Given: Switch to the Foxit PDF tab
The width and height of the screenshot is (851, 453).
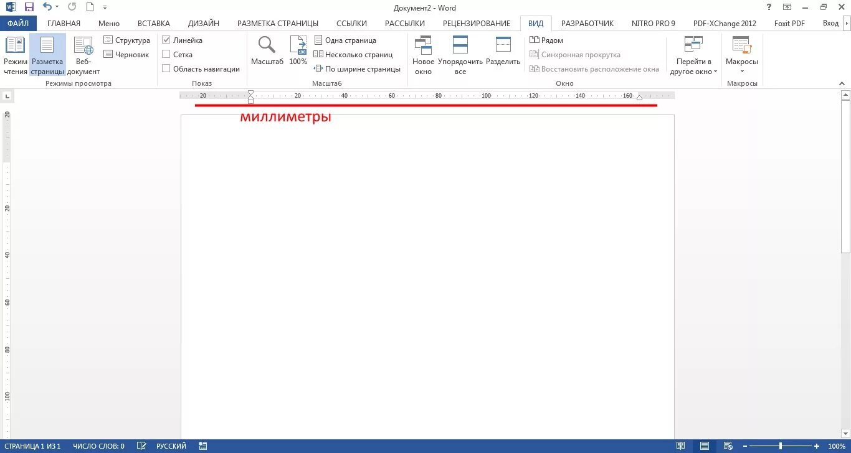Looking at the screenshot, I should click(789, 24).
